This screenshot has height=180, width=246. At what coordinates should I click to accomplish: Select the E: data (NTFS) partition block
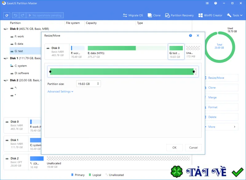coord(127,52)
